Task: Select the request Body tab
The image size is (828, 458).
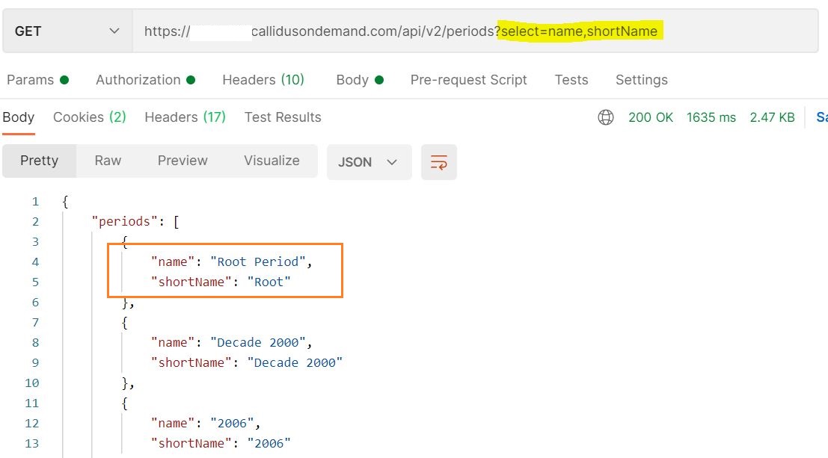Action: click(x=359, y=80)
